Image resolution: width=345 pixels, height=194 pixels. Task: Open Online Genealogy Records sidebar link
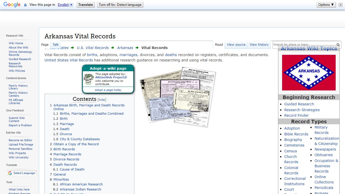click(x=20, y=53)
